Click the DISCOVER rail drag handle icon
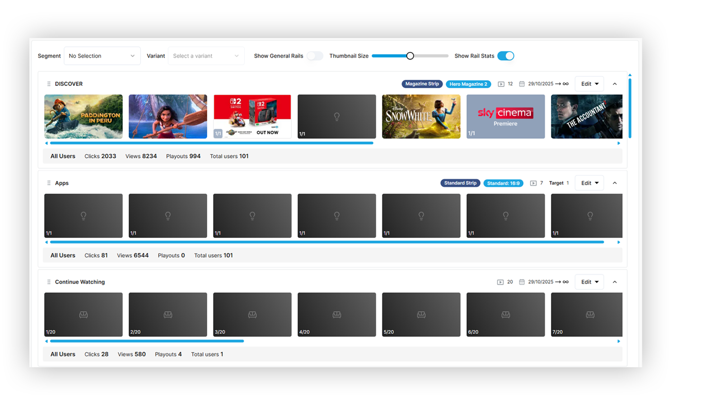The width and height of the screenshot is (704, 395). click(x=49, y=84)
